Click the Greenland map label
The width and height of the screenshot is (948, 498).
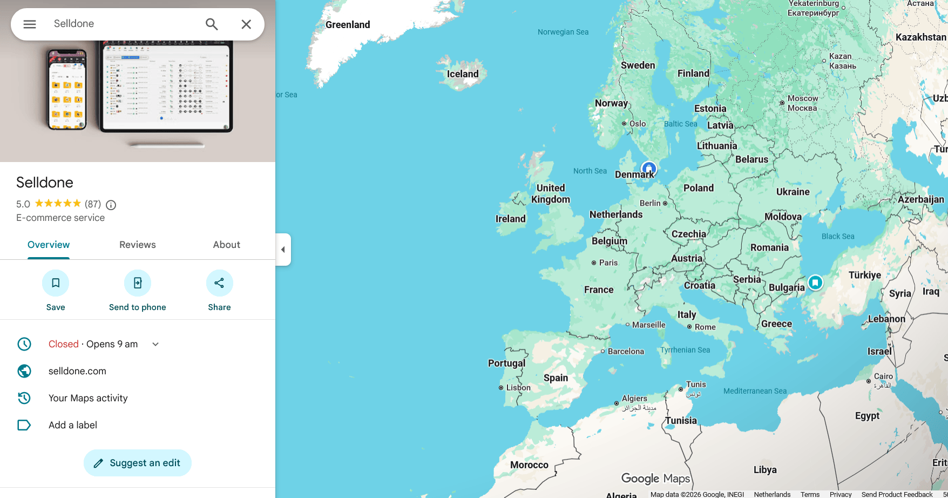[348, 25]
